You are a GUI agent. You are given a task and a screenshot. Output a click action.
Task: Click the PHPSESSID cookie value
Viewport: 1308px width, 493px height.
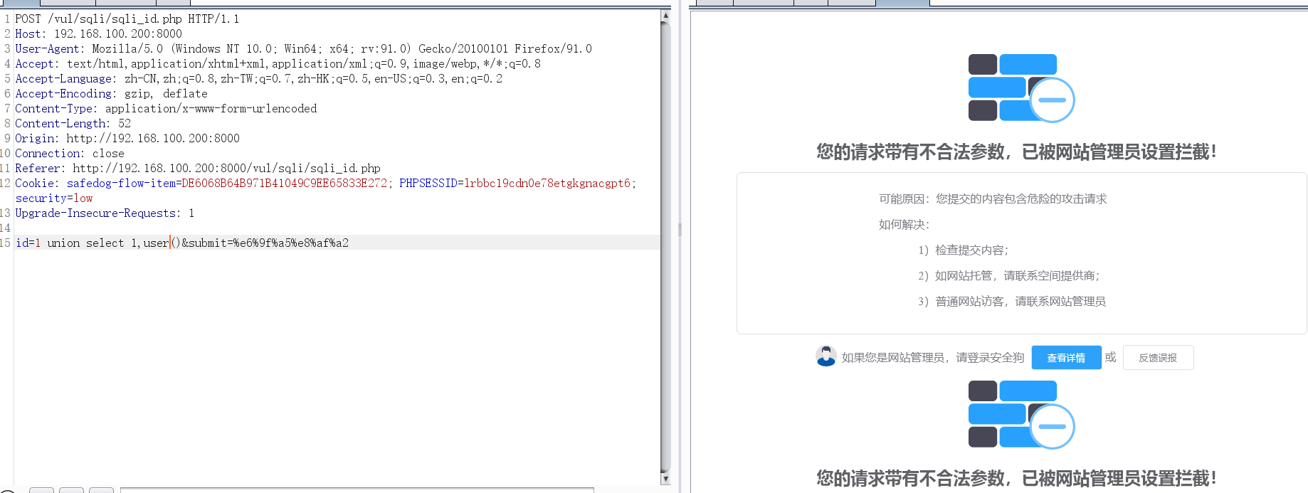coord(547,183)
